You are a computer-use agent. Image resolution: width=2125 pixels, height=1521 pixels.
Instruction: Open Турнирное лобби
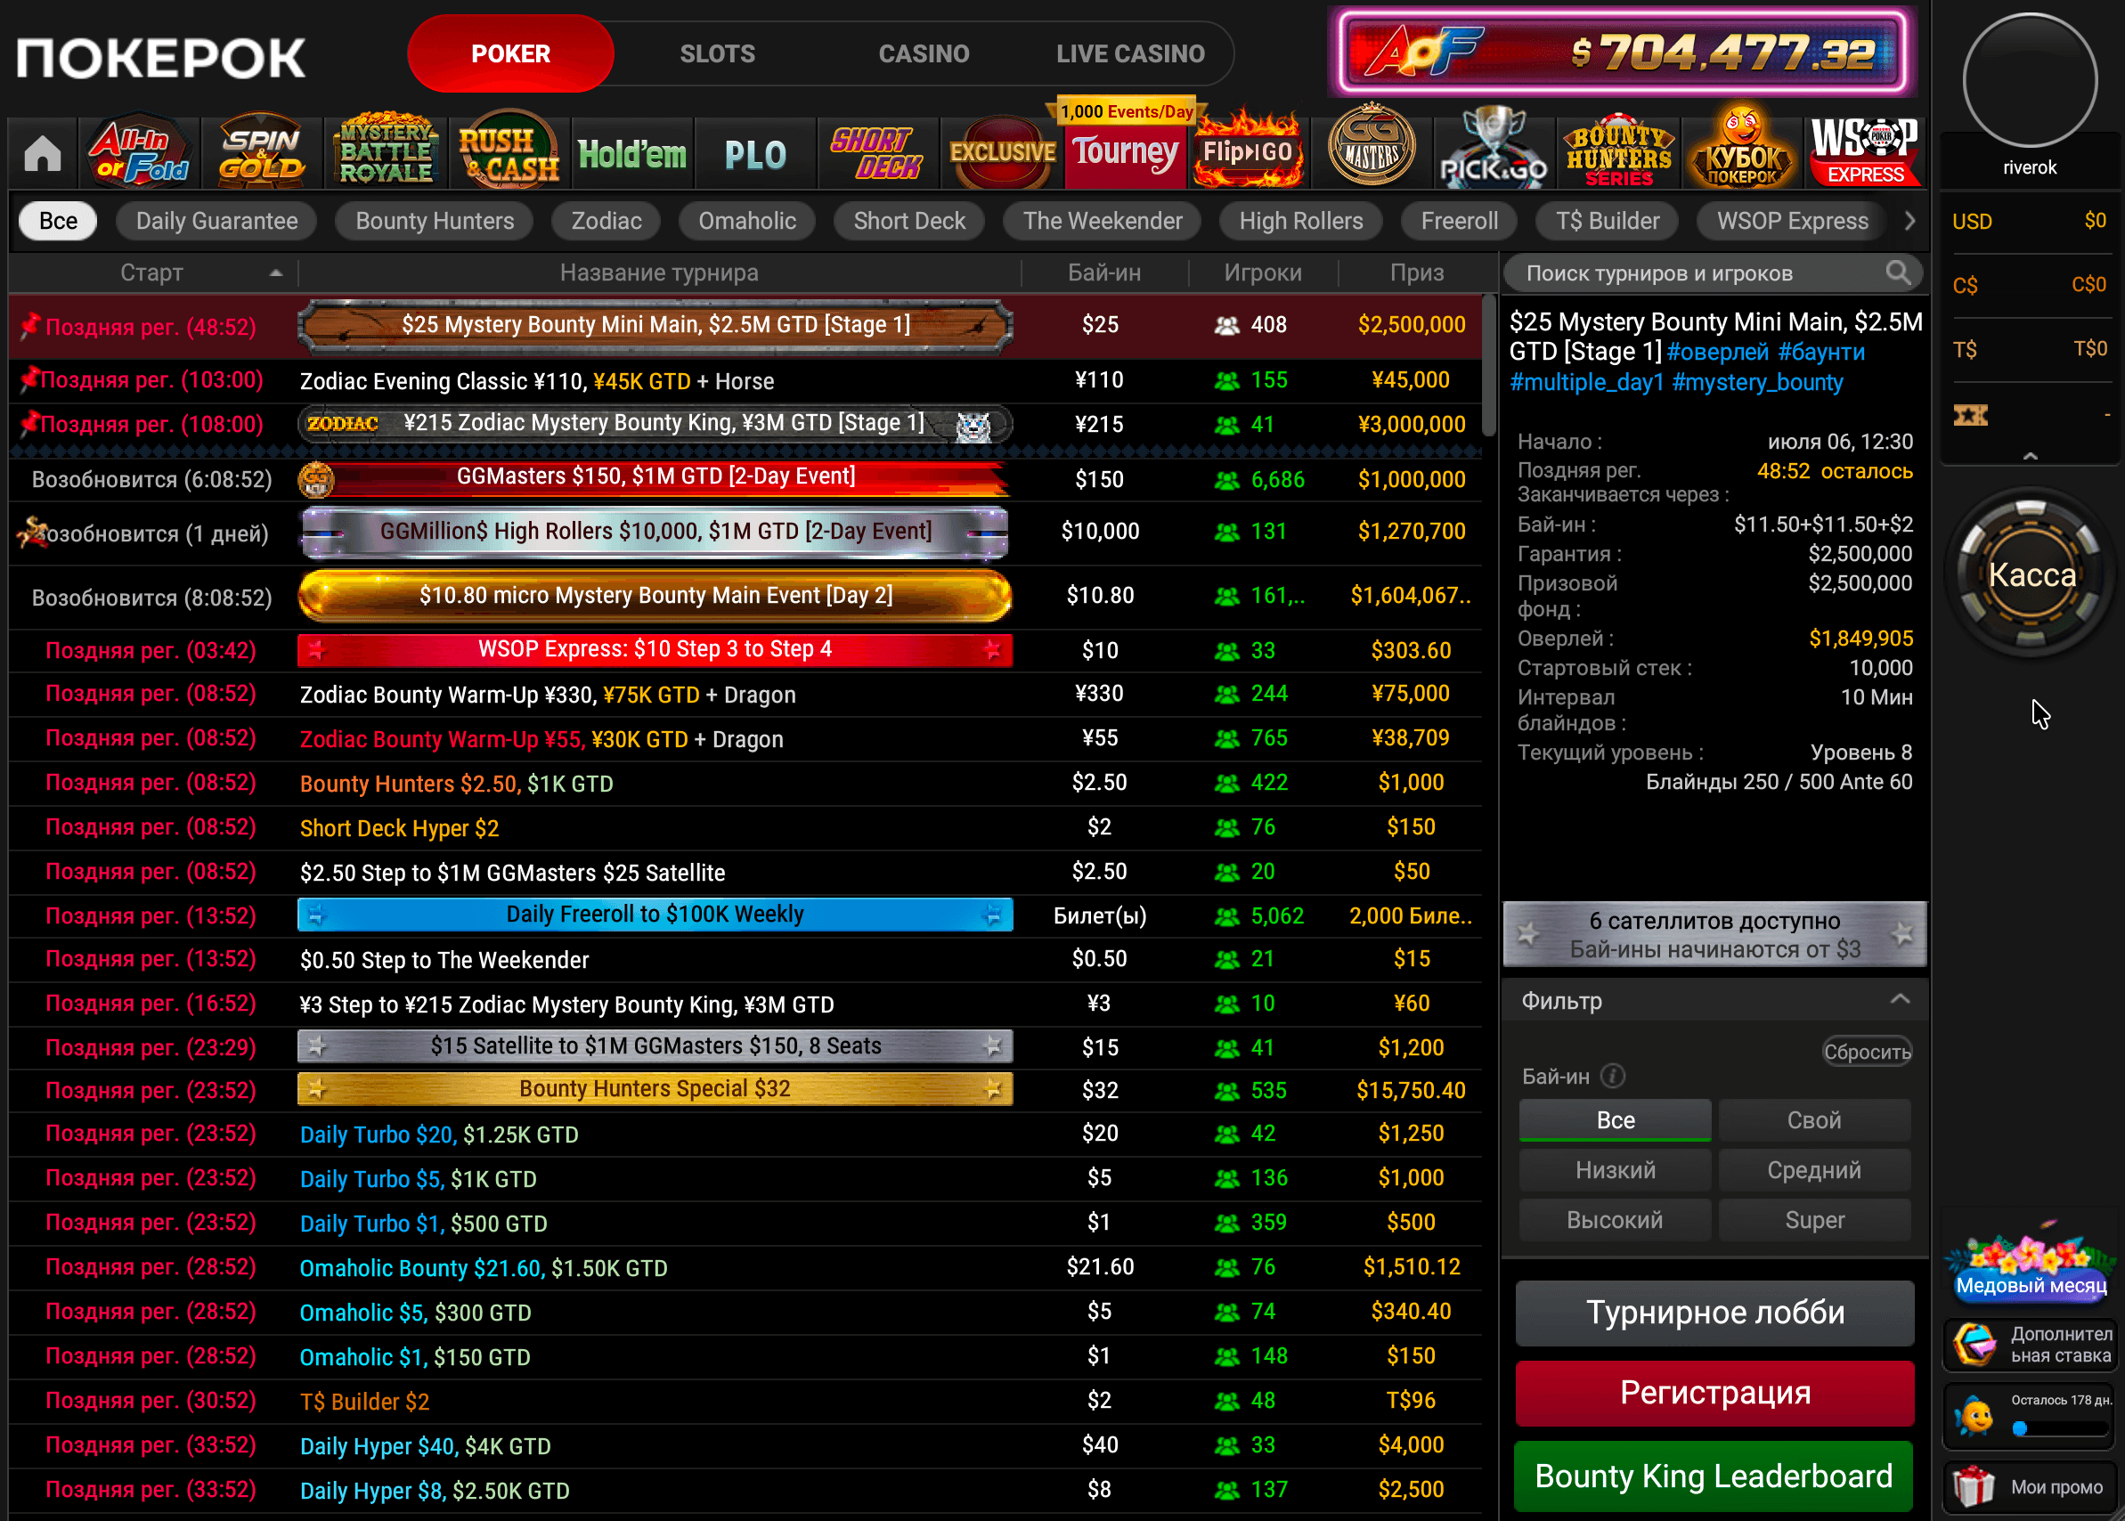[1714, 1312]
